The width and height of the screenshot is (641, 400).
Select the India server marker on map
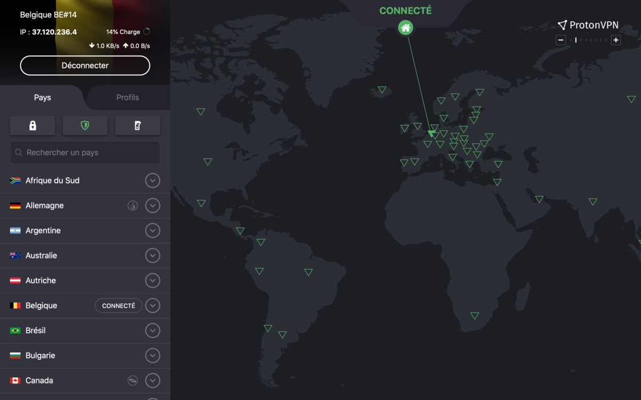click(x=592, y=202)
